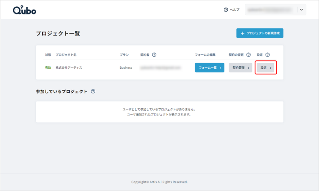Show help for 参加しているプロジェクト heading
This screenshot has width=319, height=191.
[93, 92]
